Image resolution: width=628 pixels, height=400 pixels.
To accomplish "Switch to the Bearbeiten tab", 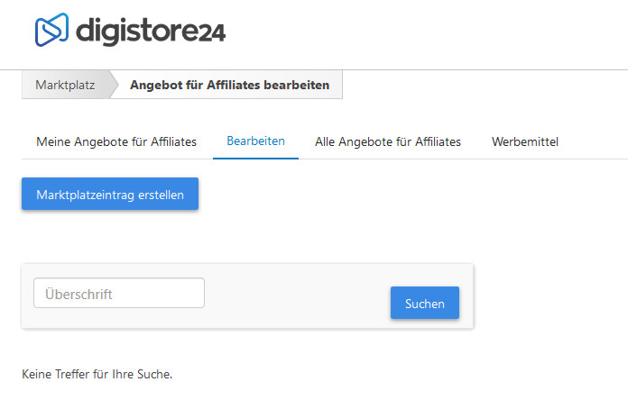I will click(255, 141).
